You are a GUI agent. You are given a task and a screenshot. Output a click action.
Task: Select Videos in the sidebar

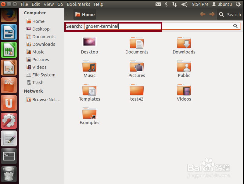tap(36, 67)
